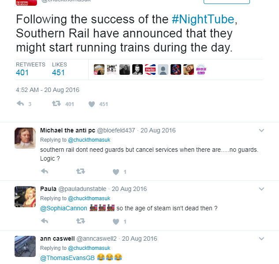Like the main tweet with heart icon
The height and width of the screenshot is (264, 279).
pos(92,104)
